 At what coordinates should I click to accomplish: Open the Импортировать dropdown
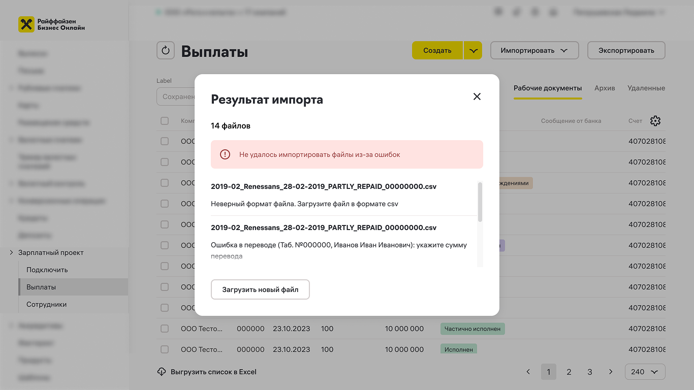click(x=534, y=50)
